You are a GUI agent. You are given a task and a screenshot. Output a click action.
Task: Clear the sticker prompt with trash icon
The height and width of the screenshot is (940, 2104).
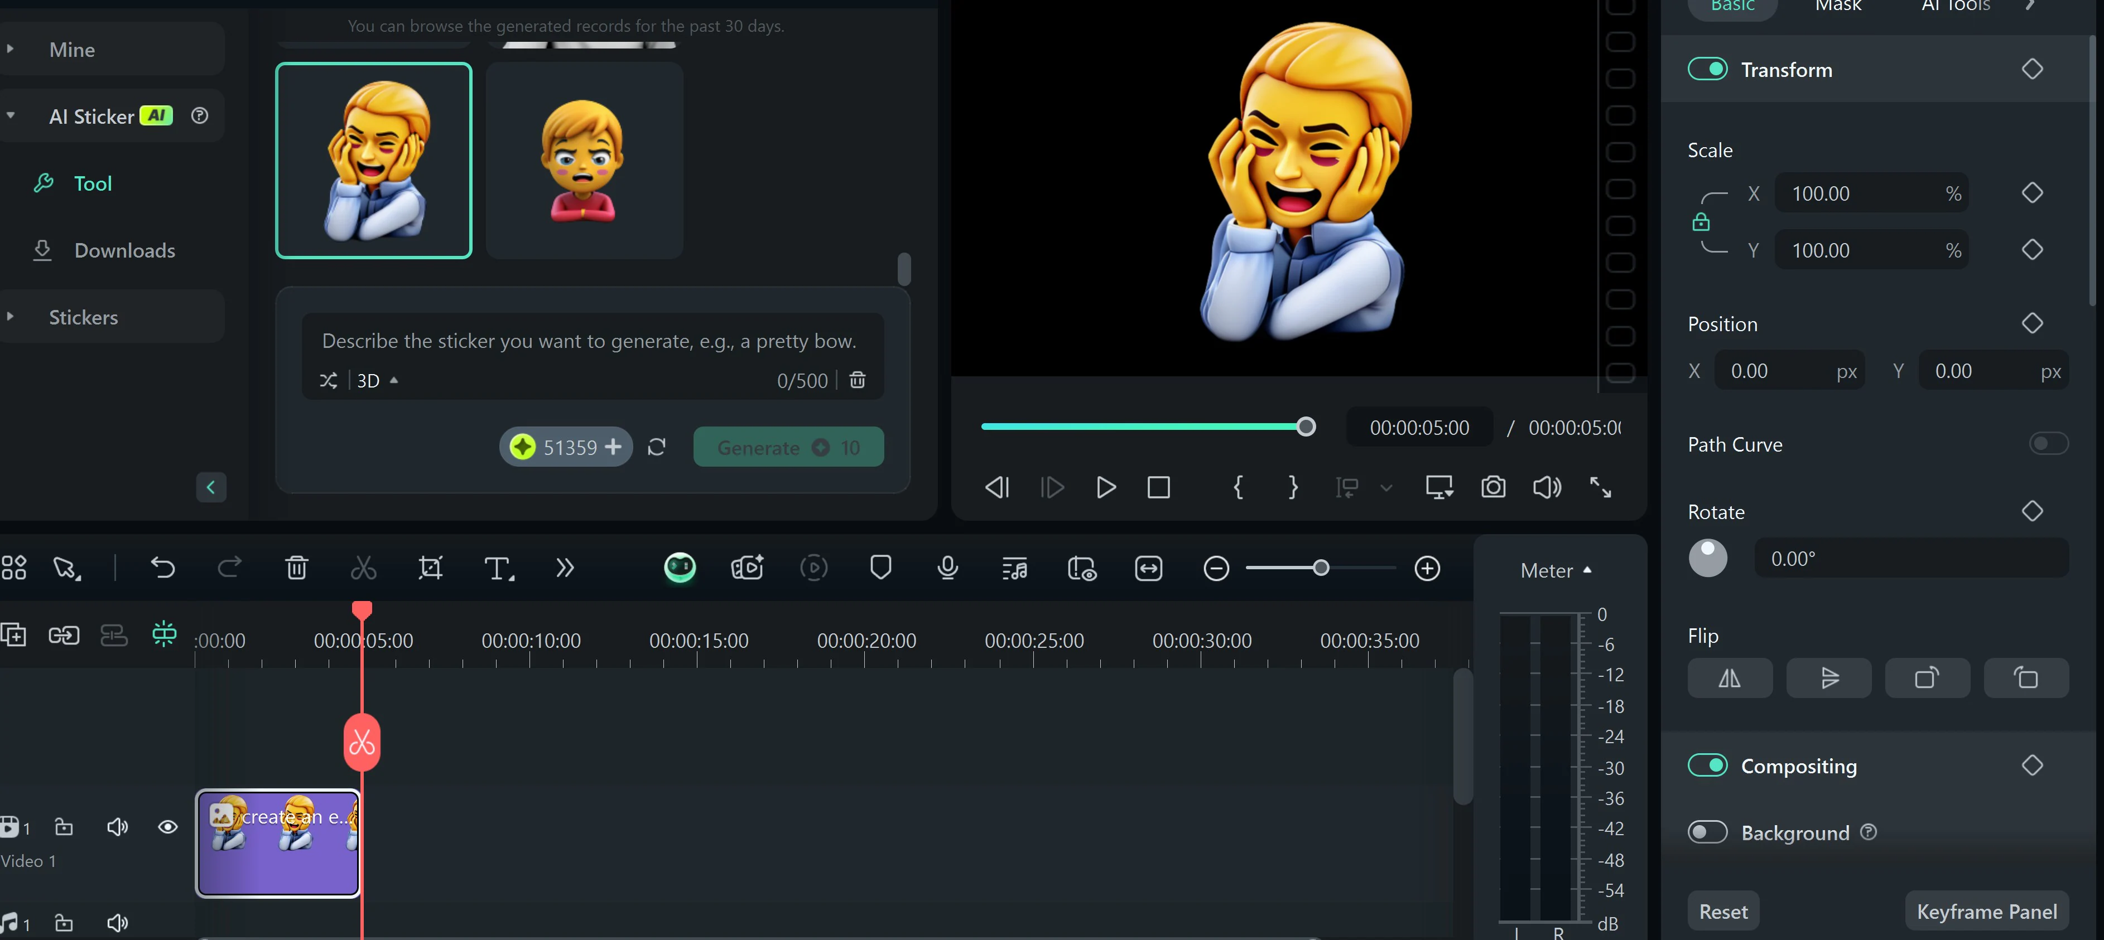coord(857,380)
